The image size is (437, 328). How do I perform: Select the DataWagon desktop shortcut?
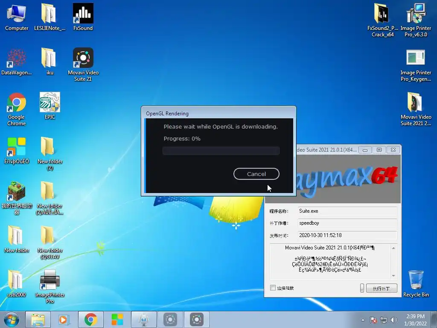point(17,62)
